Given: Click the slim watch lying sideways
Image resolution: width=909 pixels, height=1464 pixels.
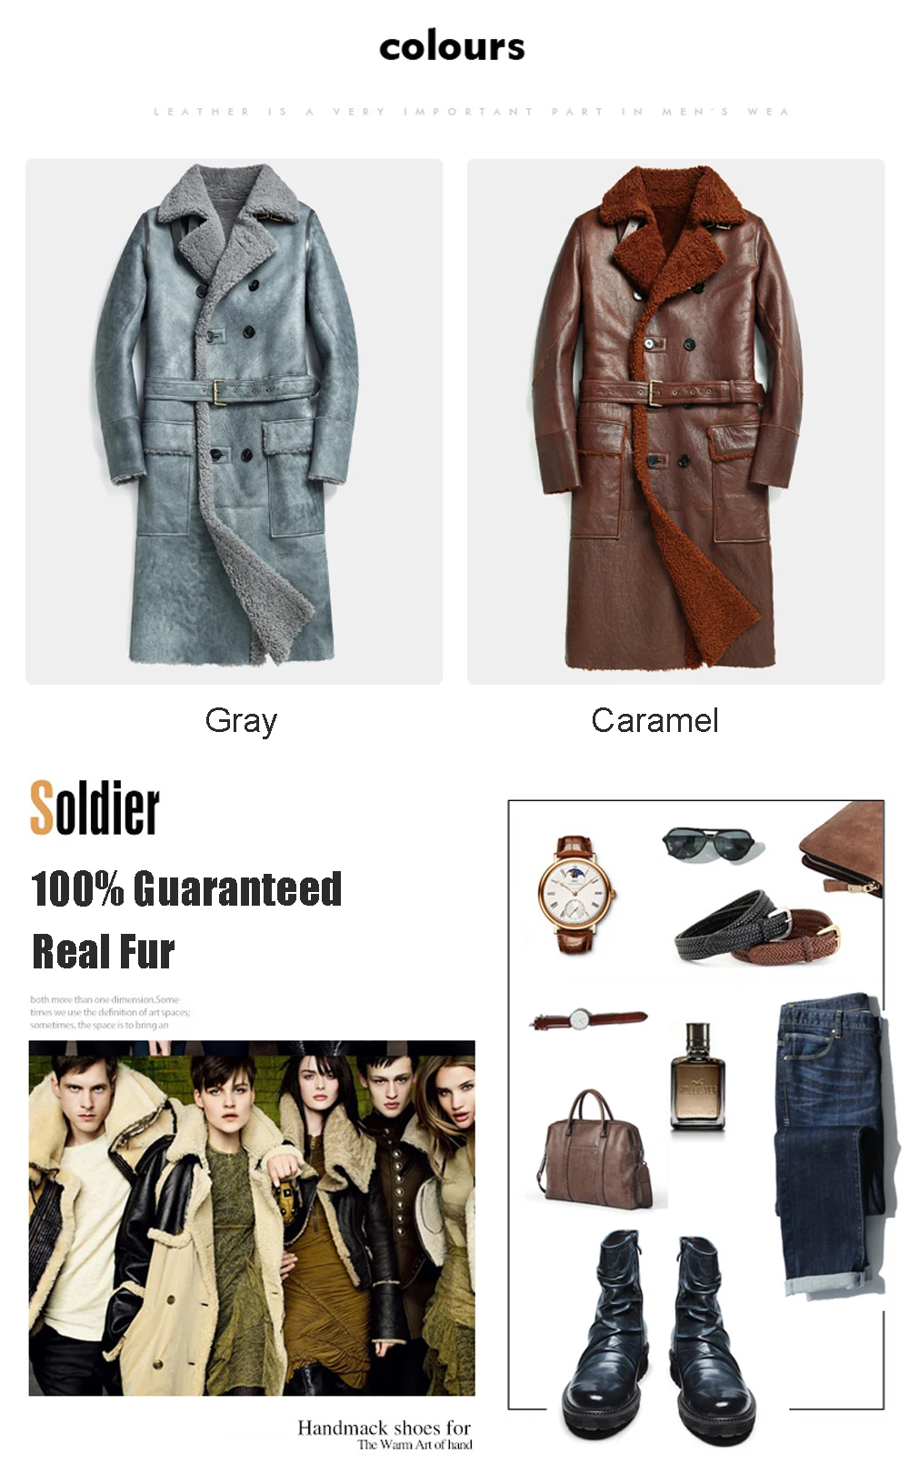Looking at the screenshot, I should point(589,1019).
